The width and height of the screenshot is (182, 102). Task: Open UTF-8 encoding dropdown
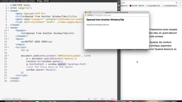click(x=95, y=99)
